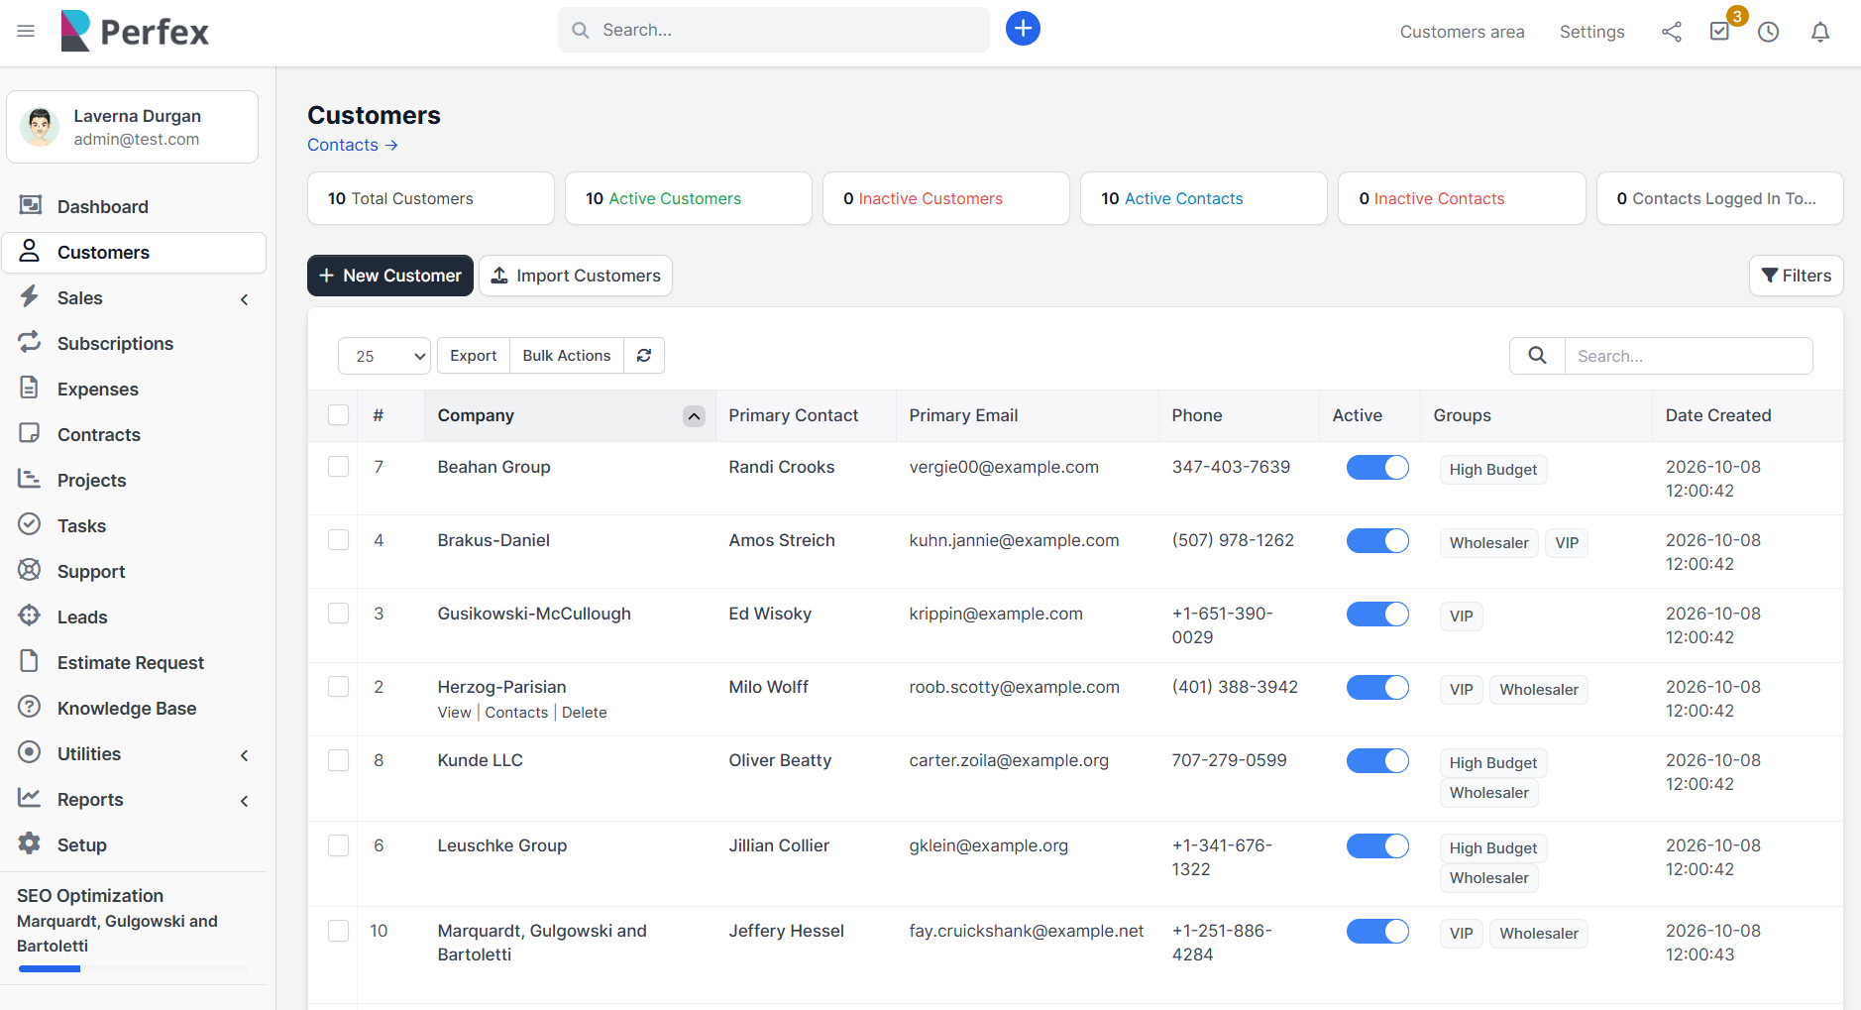Open the notifications bell icon
Viewport: 1861px width, 1010px height.
(1820, 32)
